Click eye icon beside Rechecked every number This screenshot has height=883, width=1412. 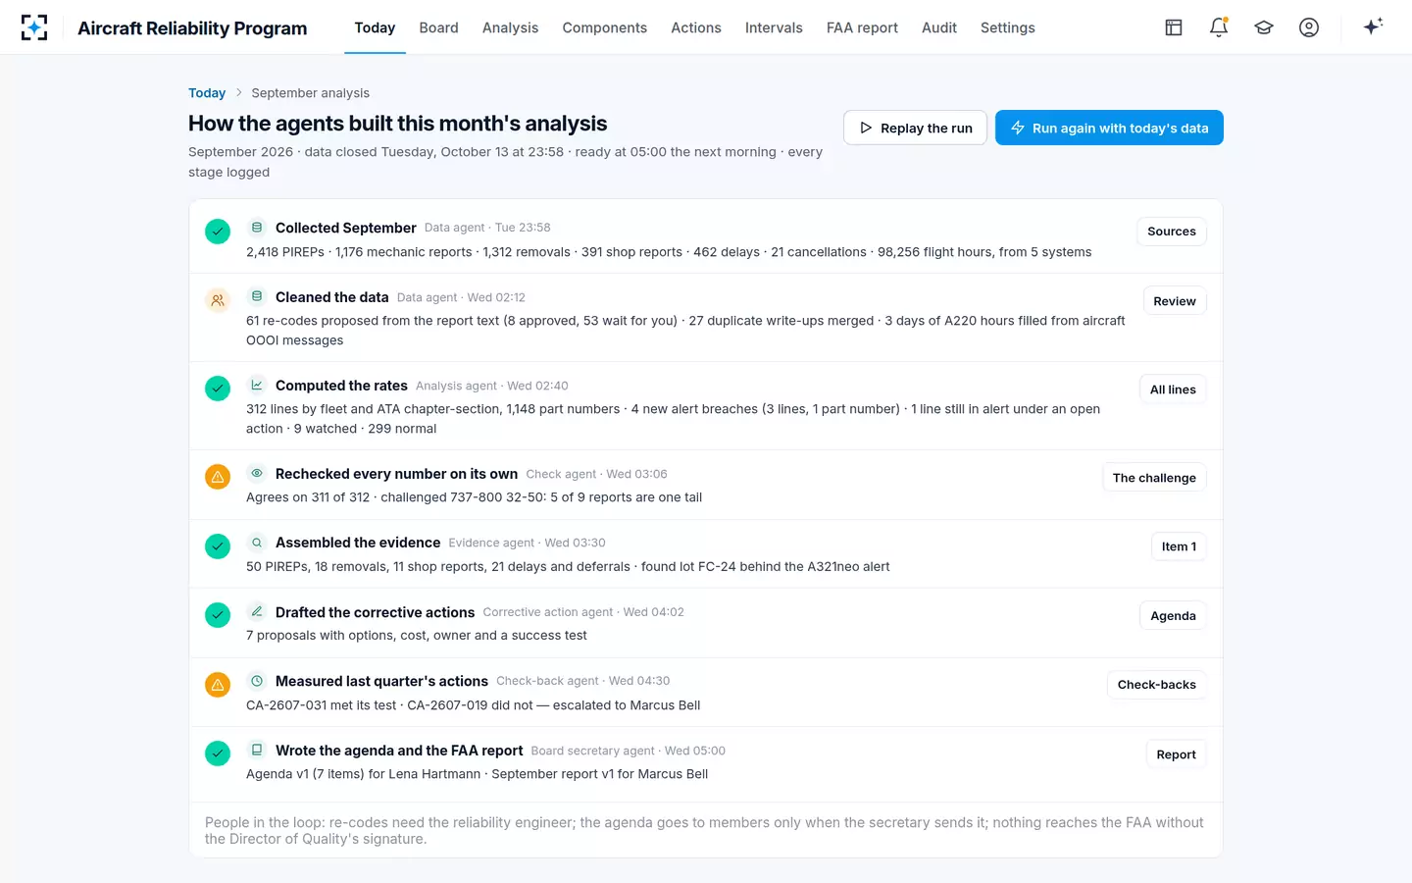click(257, 473)
